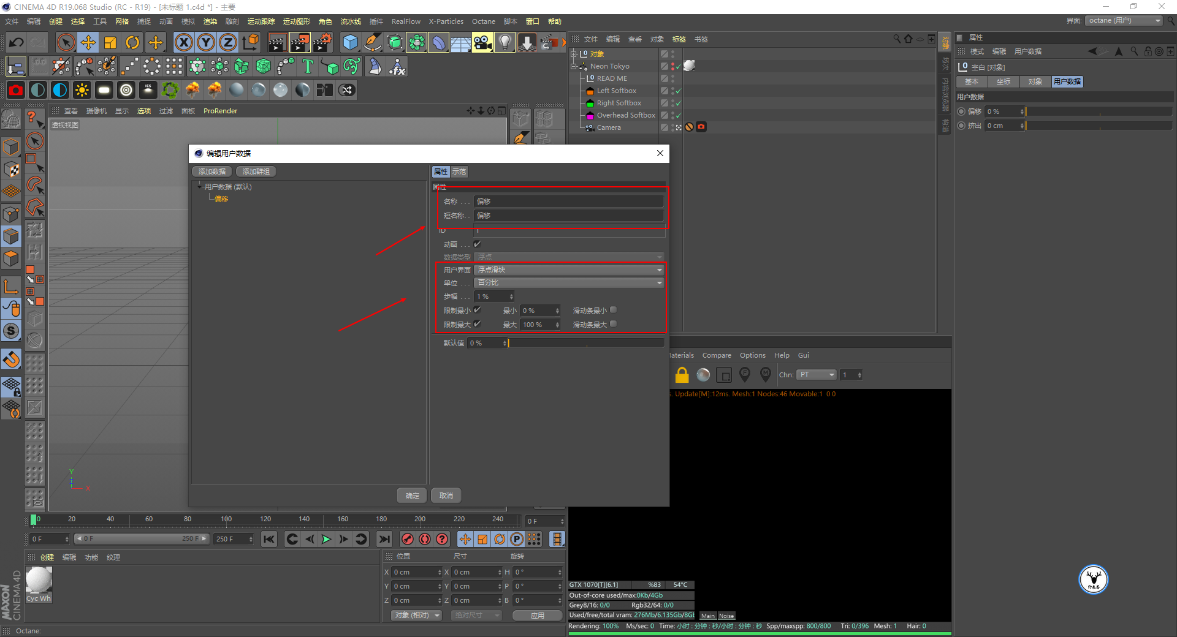
Task: Add a Cube primitive object
Action: [x=350, y=42]
